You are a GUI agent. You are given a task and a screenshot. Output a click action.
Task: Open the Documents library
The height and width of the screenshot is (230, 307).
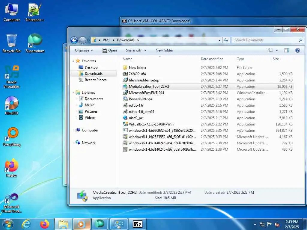tap(91, 99)
